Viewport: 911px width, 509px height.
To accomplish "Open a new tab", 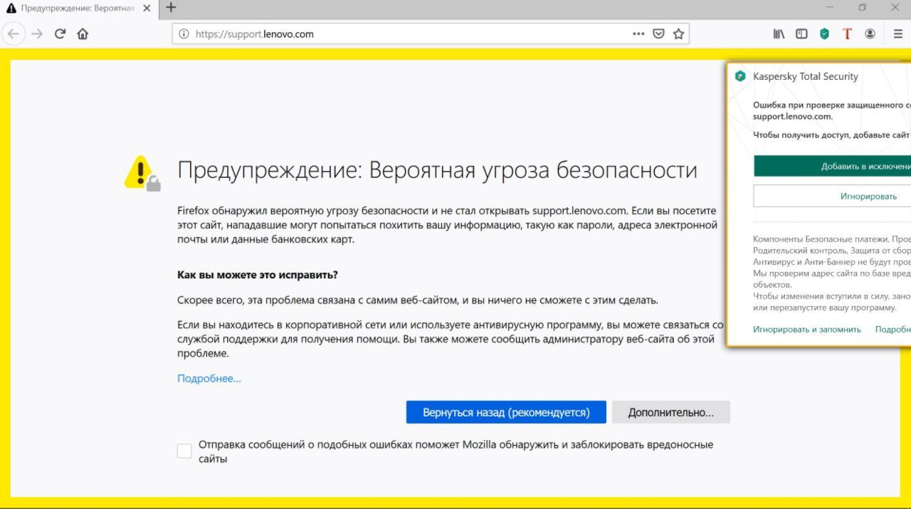I will [x=171, y=8].
